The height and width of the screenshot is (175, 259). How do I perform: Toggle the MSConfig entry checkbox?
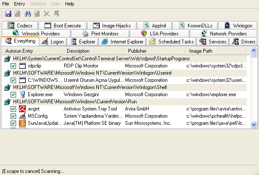13,116
